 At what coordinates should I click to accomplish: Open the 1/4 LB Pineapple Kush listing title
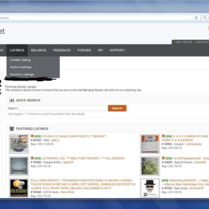point(191,158)
